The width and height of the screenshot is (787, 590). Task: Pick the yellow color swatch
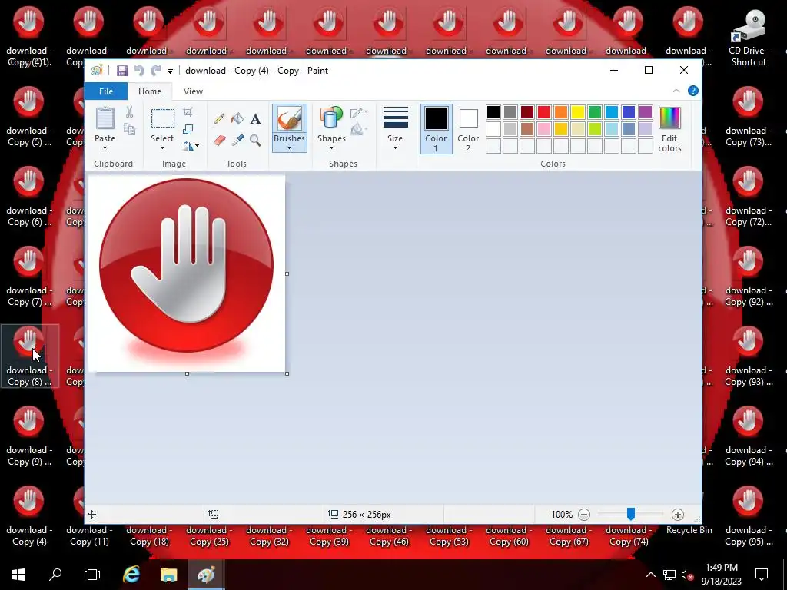point(578,112)
